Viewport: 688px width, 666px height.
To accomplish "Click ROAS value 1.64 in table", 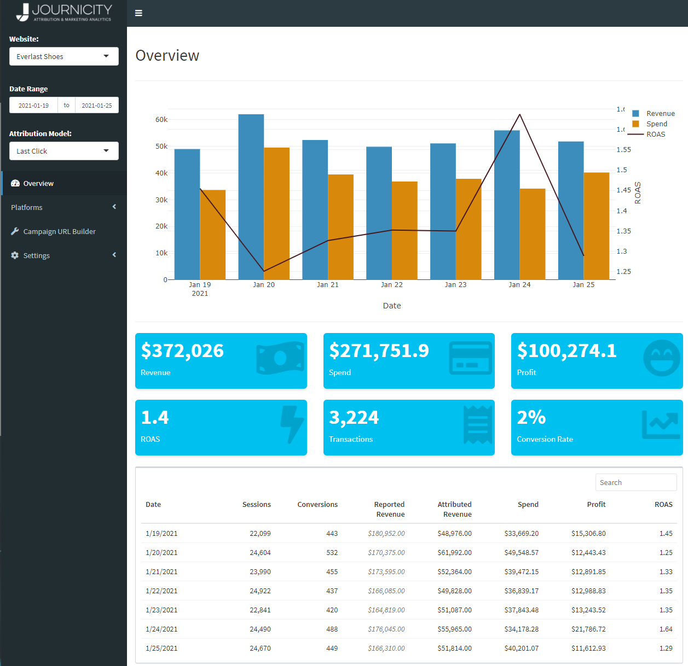I will 666,629.
